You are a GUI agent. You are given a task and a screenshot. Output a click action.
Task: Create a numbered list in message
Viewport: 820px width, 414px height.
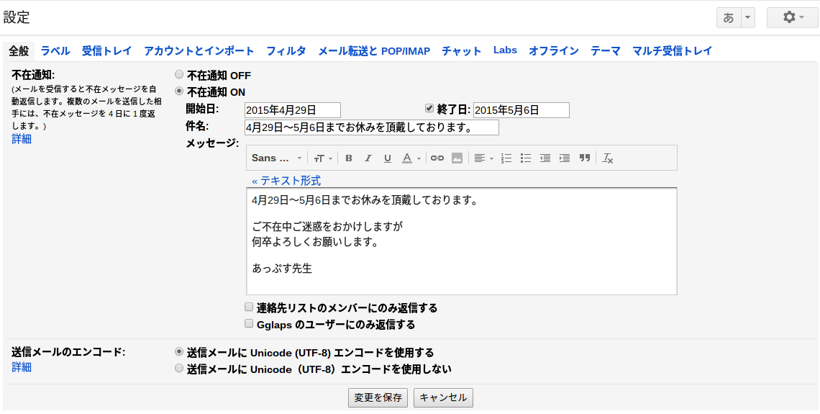tap(506, 158)
